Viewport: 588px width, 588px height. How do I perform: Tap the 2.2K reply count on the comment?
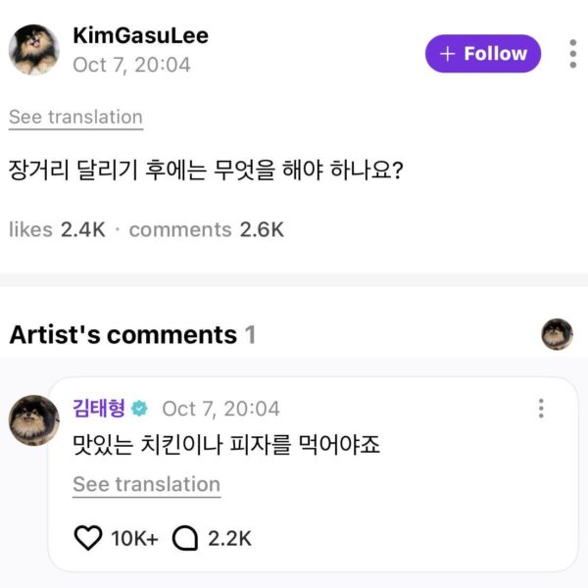point(229,538)
